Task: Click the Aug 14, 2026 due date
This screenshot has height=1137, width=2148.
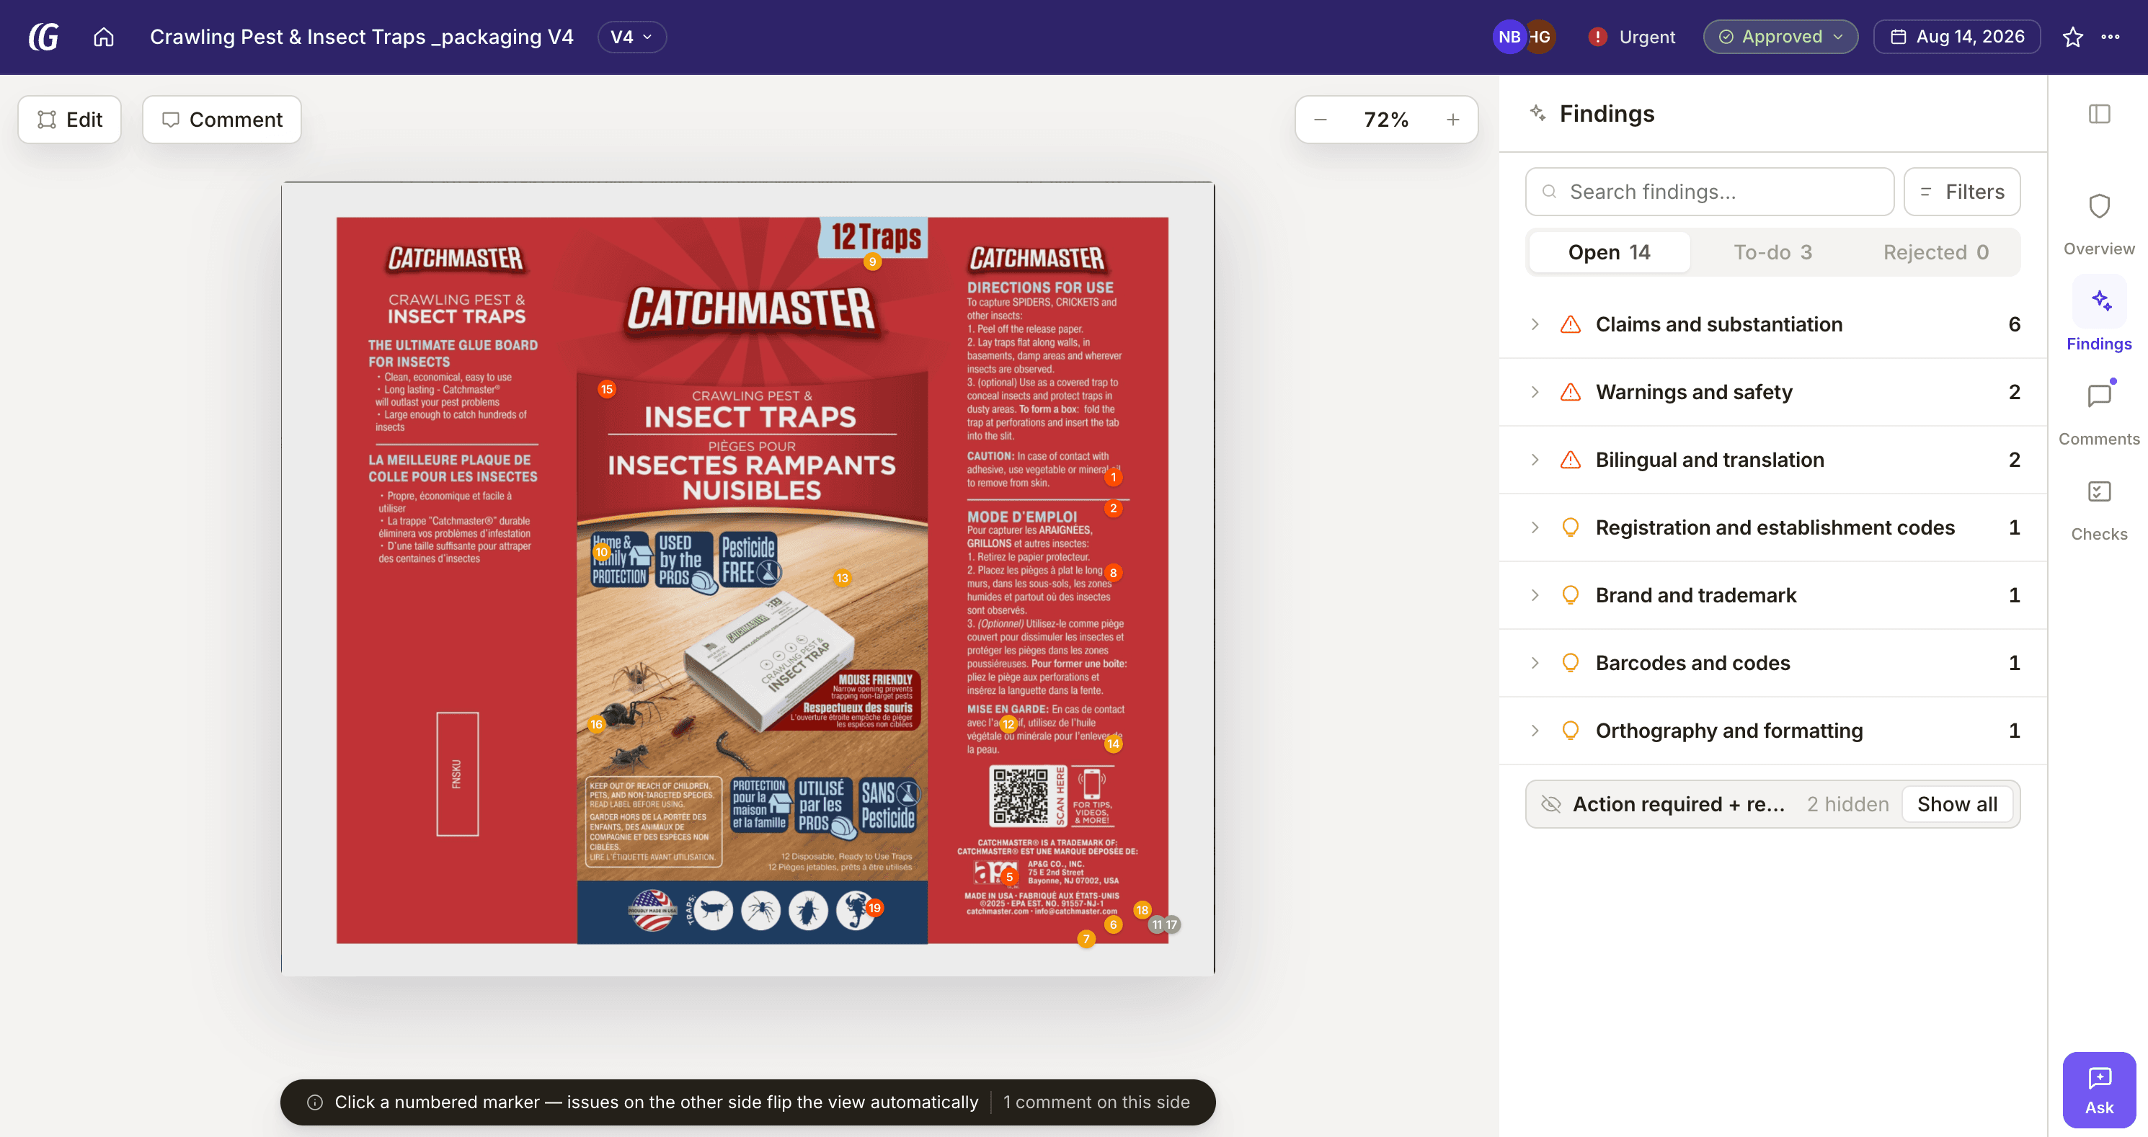Action: [x=1956, y=37]
